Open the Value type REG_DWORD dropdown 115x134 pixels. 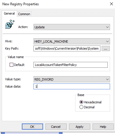pyautogui.click(x=72, y=79)
